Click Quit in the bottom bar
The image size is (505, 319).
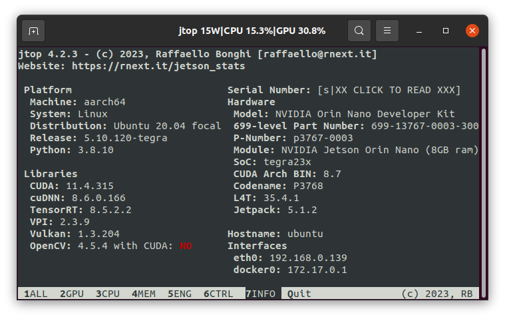299,294
